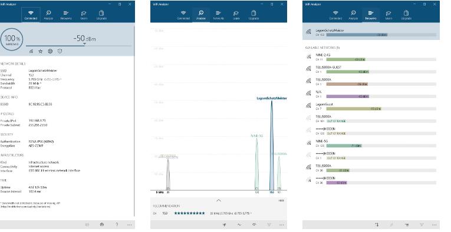Switch right Networks window to Analyze tab
This screenshot has width=451, height=232.
pos(353,15)
